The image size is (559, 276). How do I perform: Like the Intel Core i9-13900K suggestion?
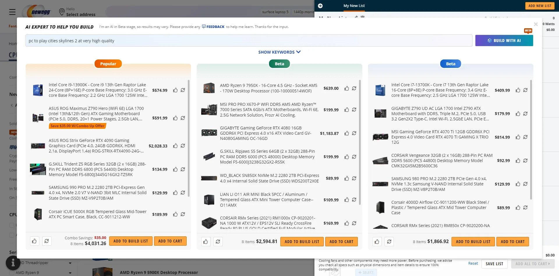pos(175,90)
